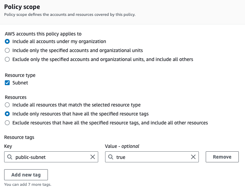Click the Resource tags section label

click(x=19, y=137)
